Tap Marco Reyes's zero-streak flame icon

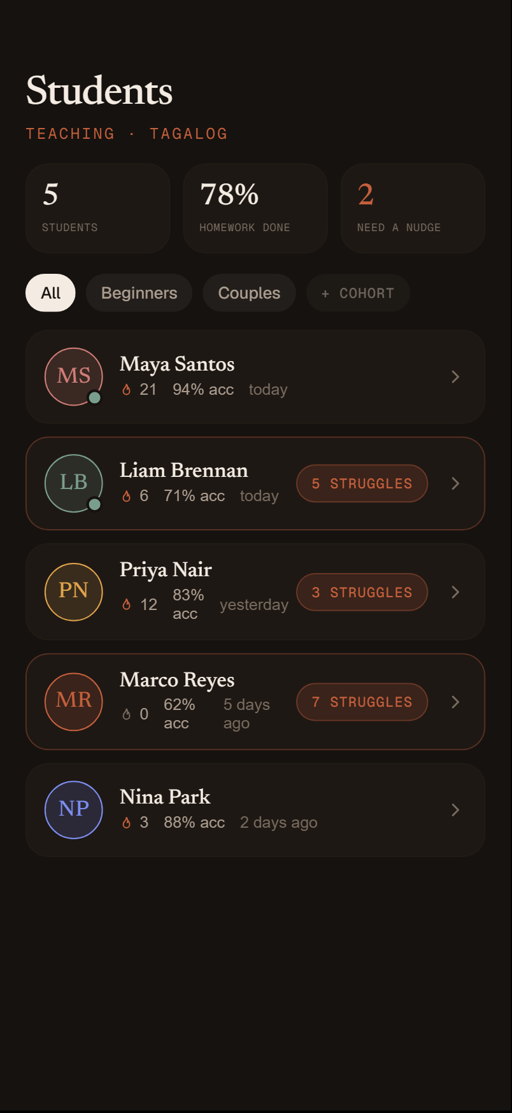tap(127, 714)
